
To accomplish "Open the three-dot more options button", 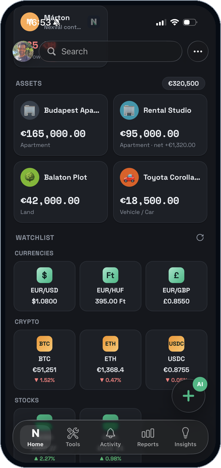I will [198, 51].
